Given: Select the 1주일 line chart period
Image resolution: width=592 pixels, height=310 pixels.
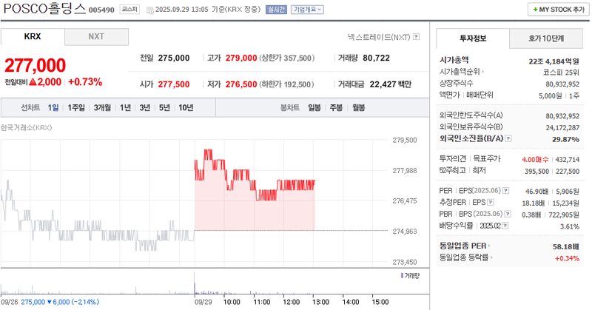Looking at the screenshot, I should coord(76,107).
